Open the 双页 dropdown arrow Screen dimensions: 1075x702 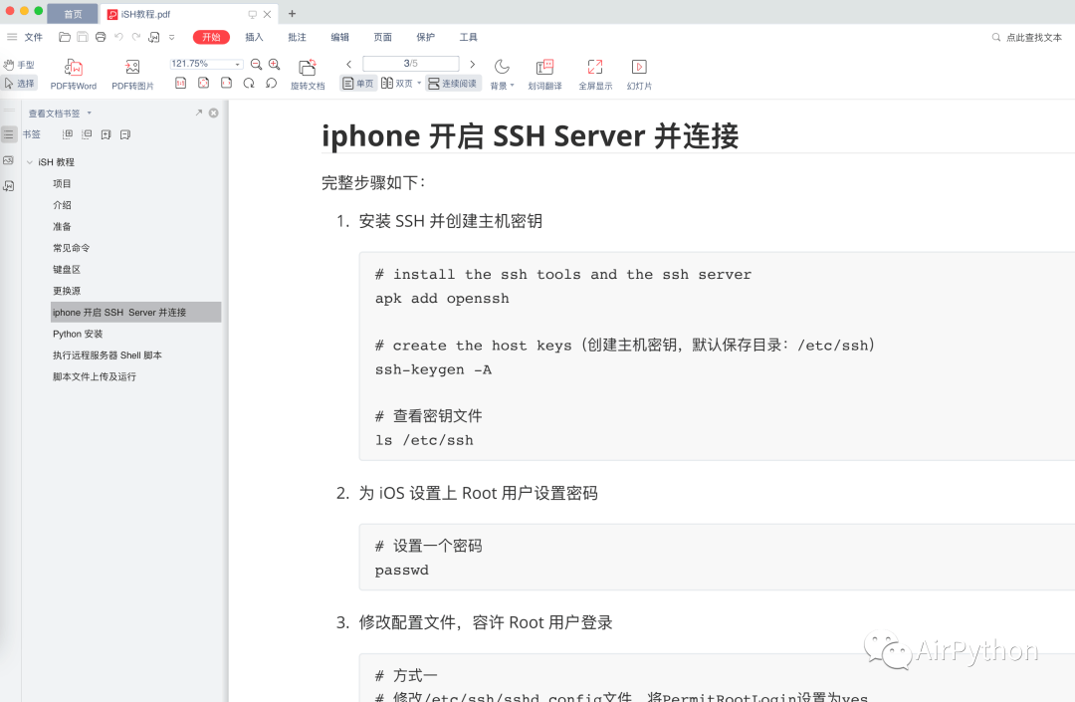(419, 83)
